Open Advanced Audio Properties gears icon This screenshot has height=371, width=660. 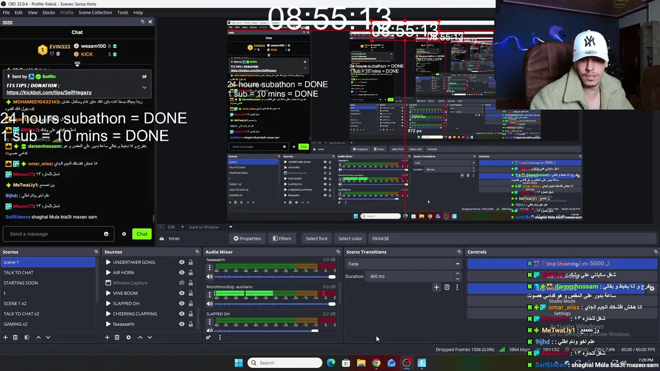[x=208, y=338]
